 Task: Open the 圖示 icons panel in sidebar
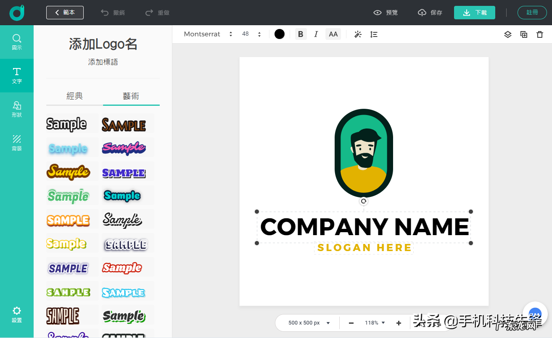pos(17,42)
